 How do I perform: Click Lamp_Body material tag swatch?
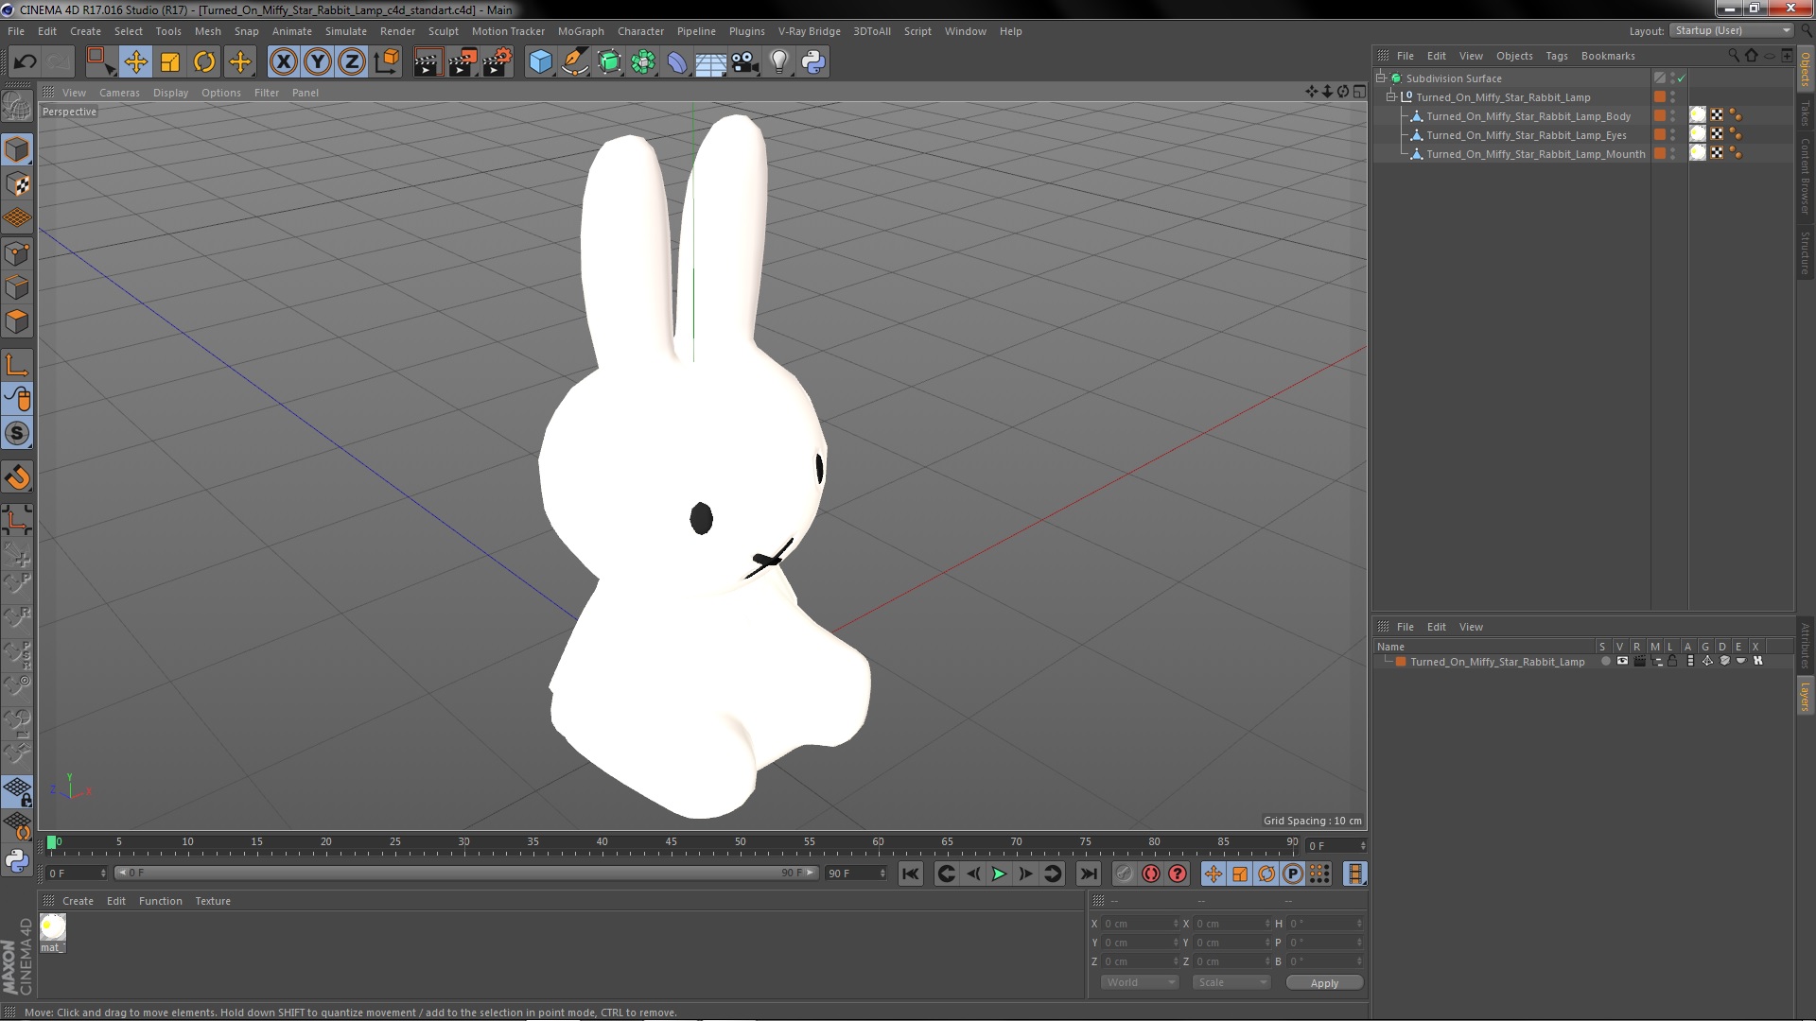coord(1698,115)
